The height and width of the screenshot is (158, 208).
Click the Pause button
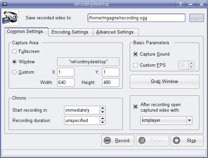(x=152, y=141)
